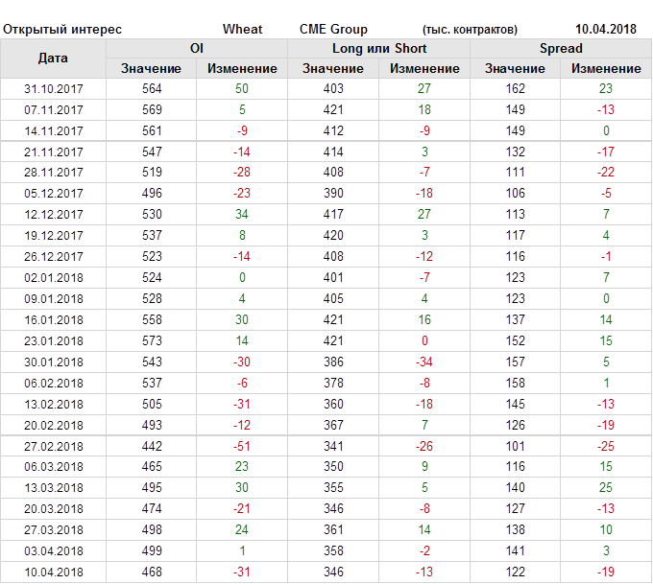Click the "Дата" column header
The height and width of the screenshot is (584, 653).
tap(53, 58)
